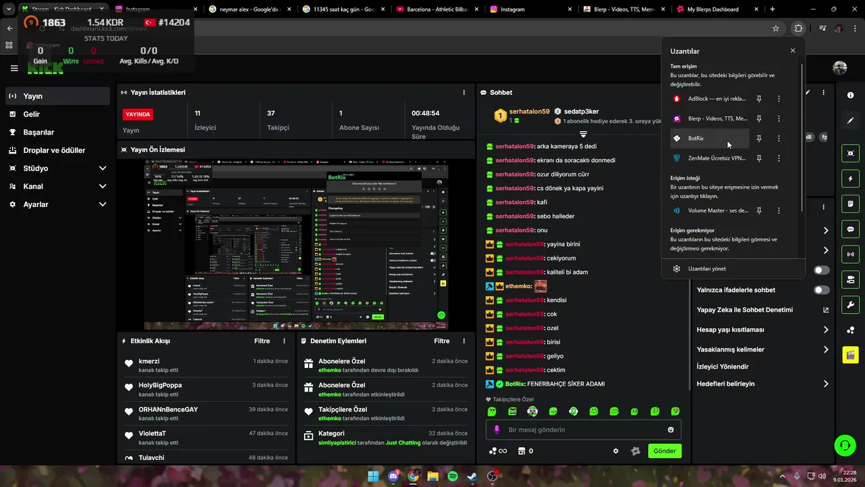Open Yasaklanmış kelimeler settings

[763, 350]
